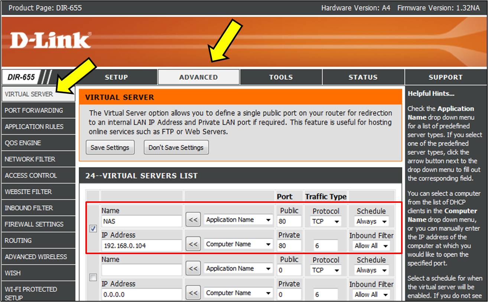The height and width of the screenshot is (302, 488).
Task: Click the DIR-655 model label
Action: [22, 77]
